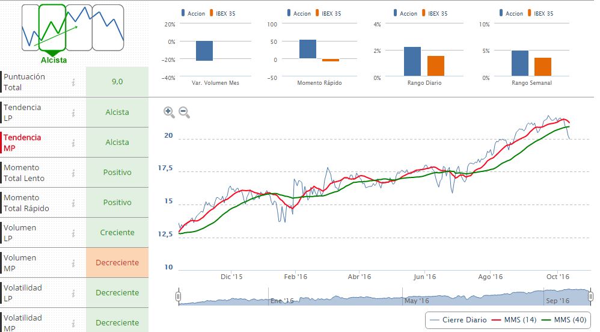Open info icon for Volumen MP
The height and width of the screenshot is (332, 600).
click(x=73, y=263)
